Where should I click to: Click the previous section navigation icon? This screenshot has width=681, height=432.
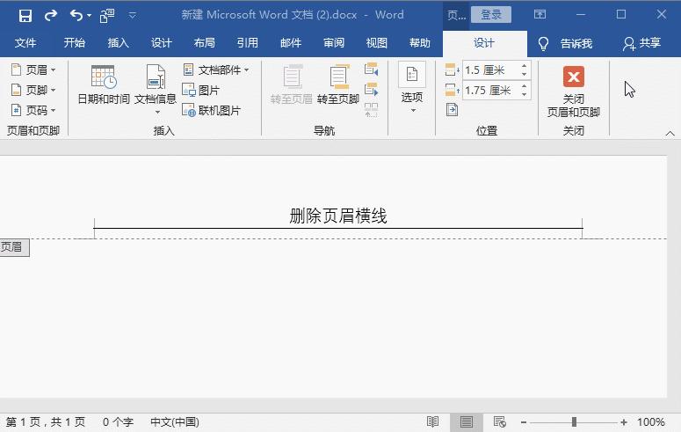click(x=372, y=70)
